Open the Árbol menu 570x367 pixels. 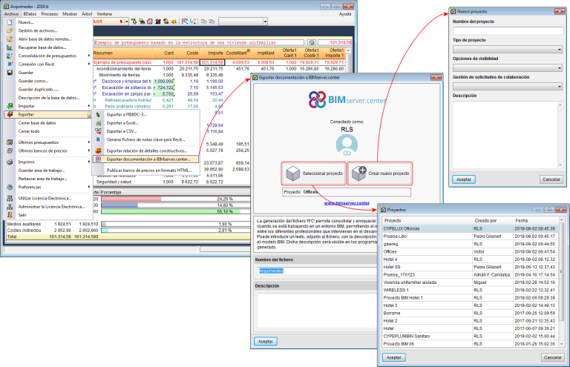pyautogui.click(x=87, y=14)
